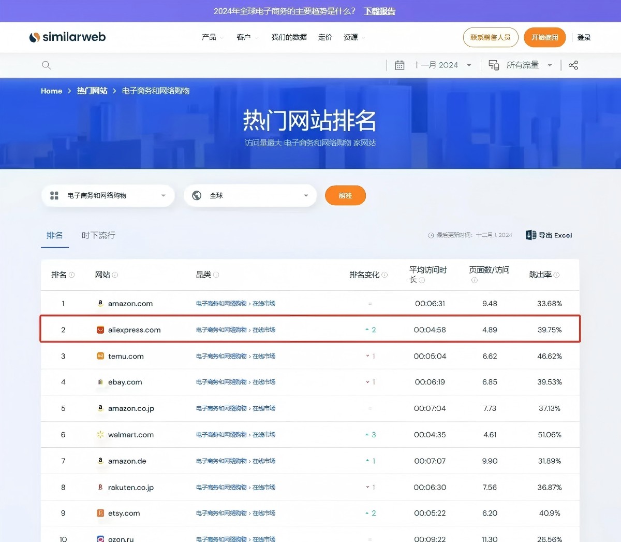621x542 pixels.
Task: Click the walmart.com favicon
Action: [100, 435]
